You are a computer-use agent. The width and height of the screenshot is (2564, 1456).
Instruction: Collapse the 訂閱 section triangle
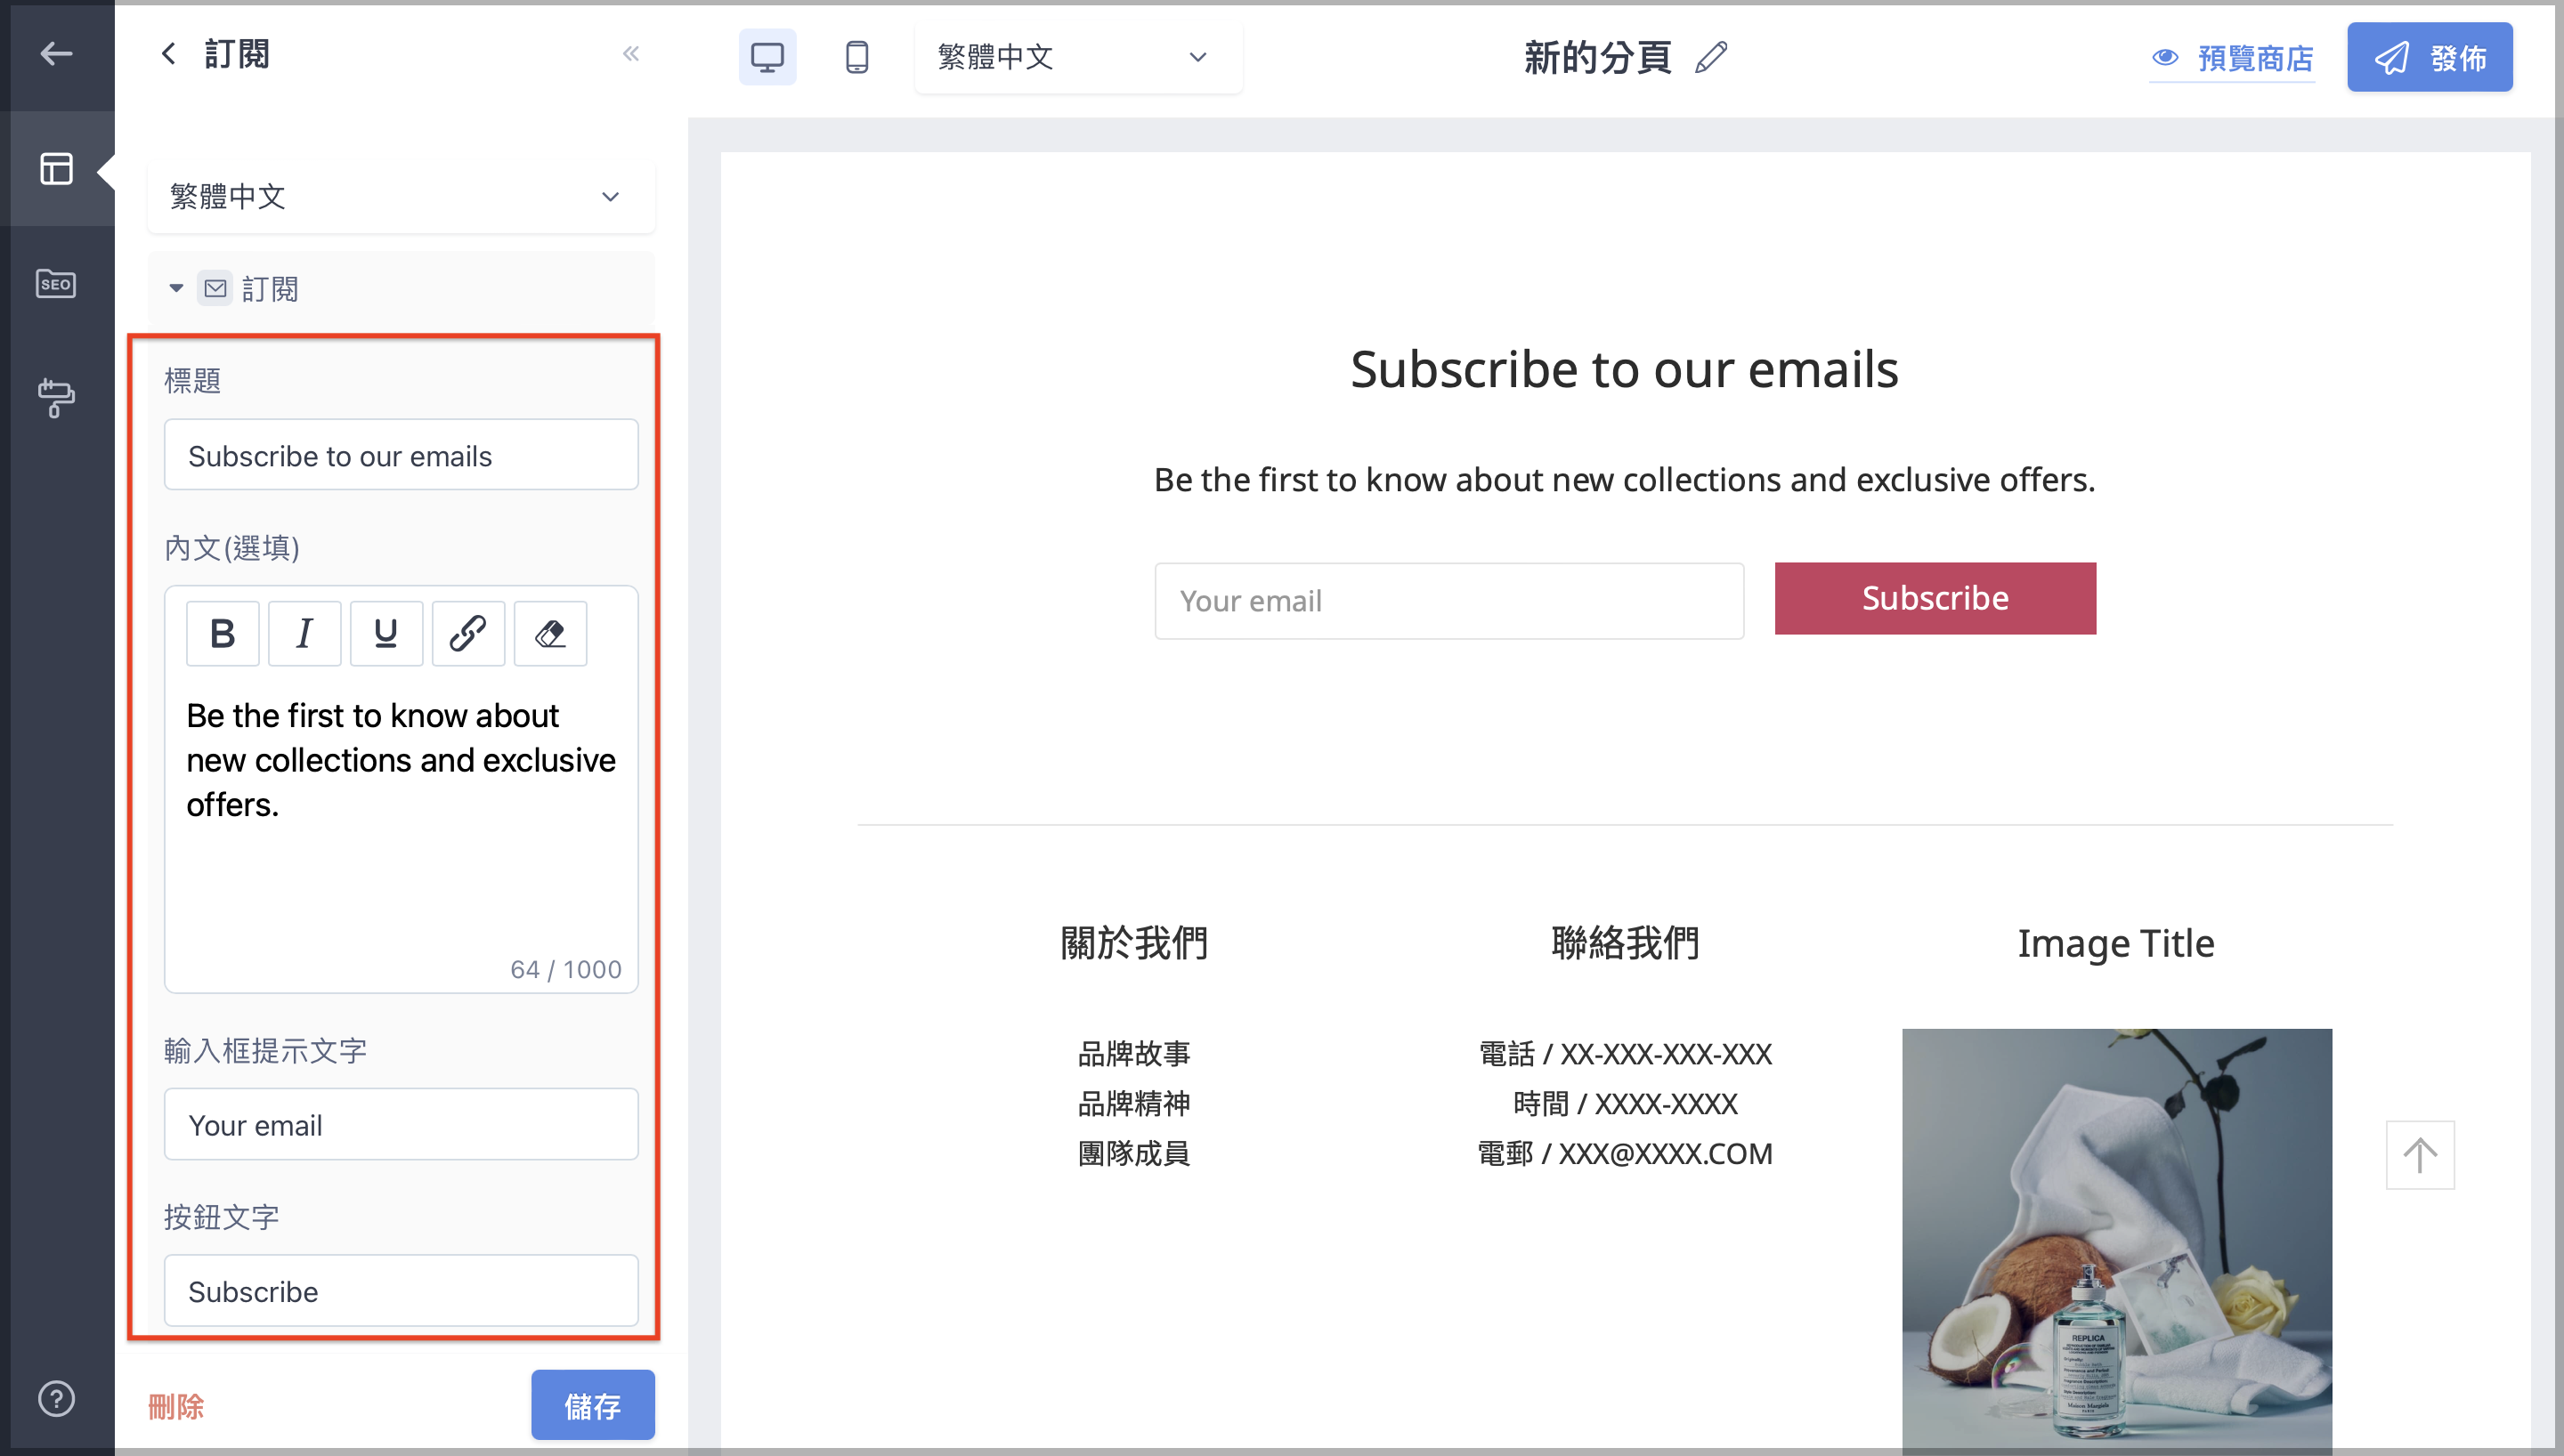[x=176, y=288]
